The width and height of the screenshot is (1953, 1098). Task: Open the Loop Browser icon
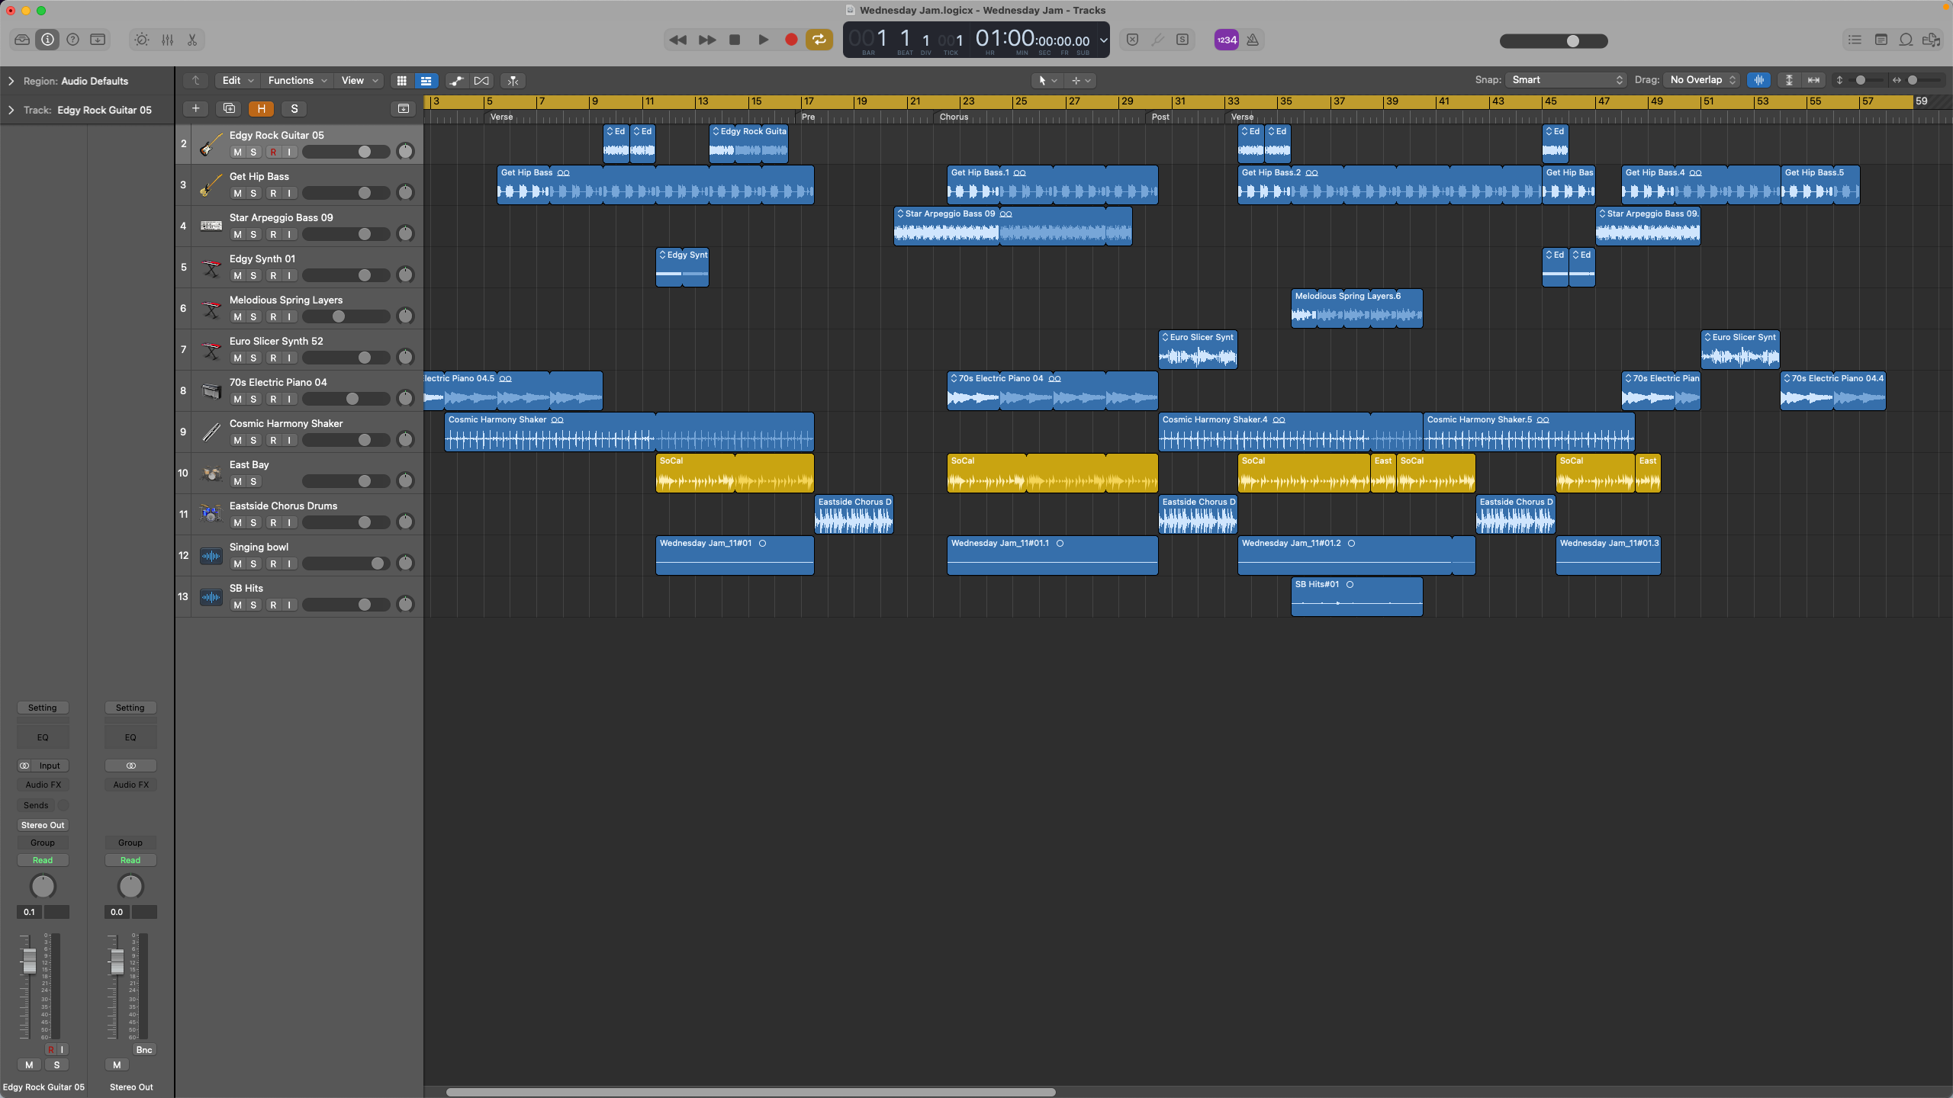click(1906, 40)
